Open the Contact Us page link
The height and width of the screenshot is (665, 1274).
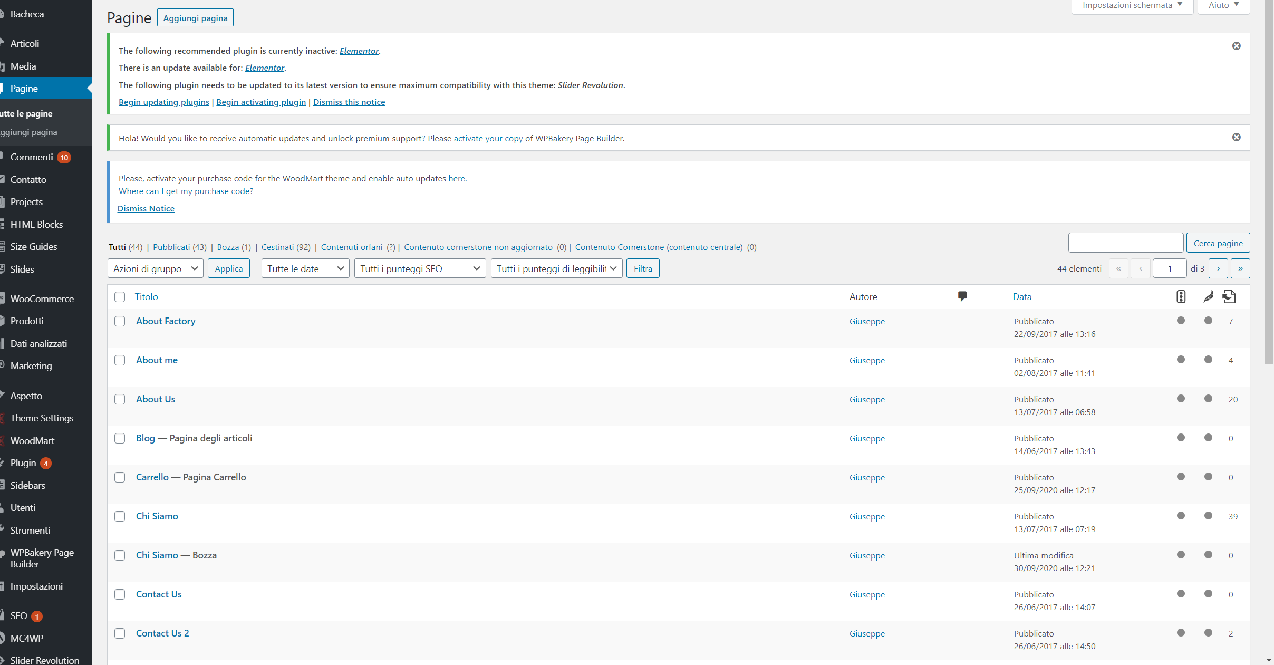(158, 594)
